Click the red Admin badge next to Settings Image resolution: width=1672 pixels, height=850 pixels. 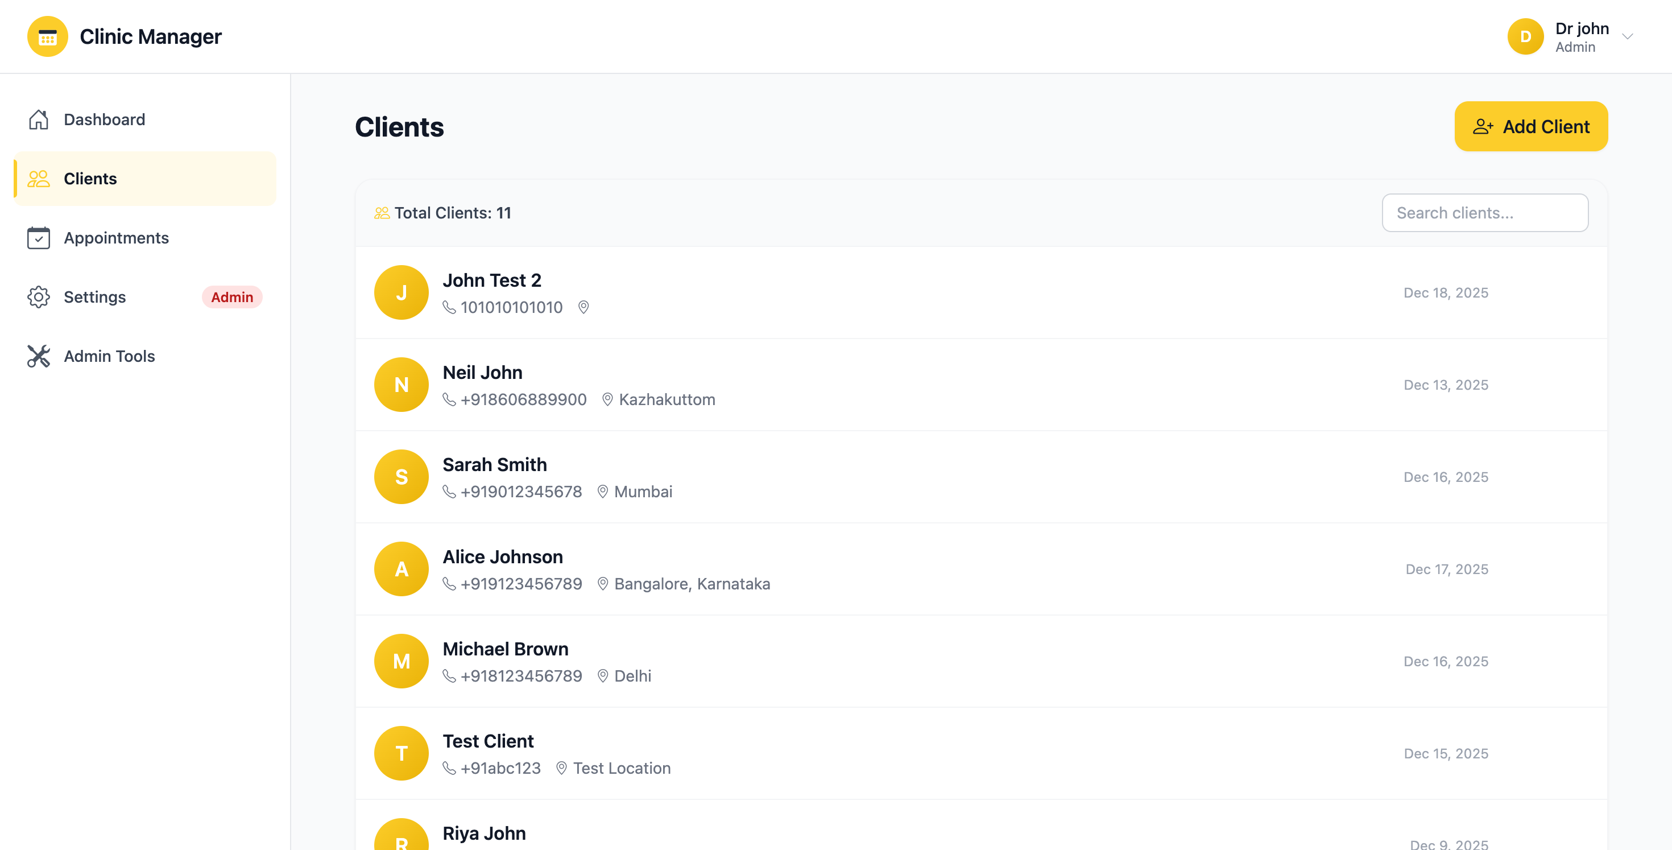pos(231,297)
